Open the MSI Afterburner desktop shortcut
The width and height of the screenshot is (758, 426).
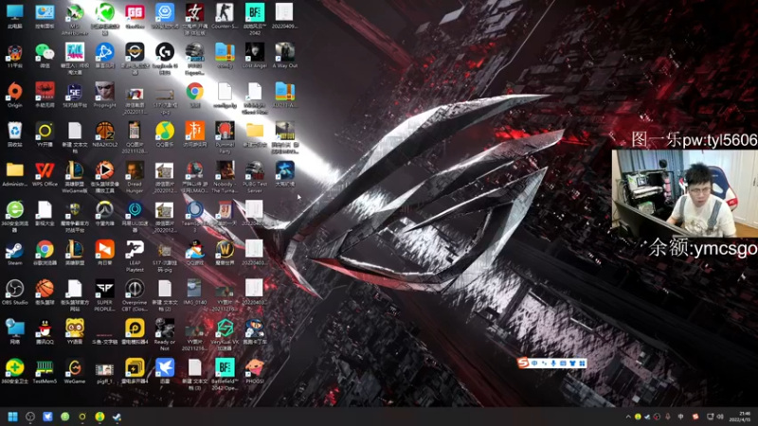pyautogui.click(x=75, y=18)
